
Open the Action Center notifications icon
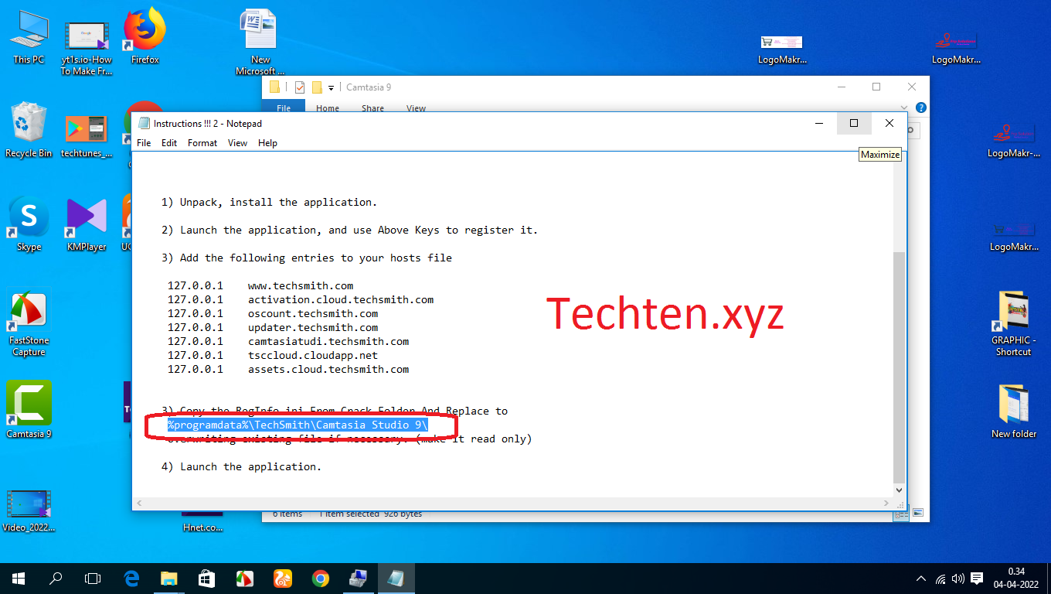(977, 579)
